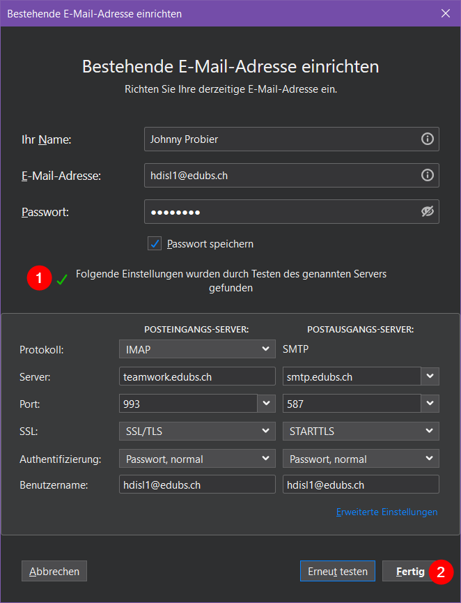This screenshot has width=461, height=603.
Task: Expand the outgoing smtp.edubs.ch server dropdown arrow
Action: coord(430,377)
